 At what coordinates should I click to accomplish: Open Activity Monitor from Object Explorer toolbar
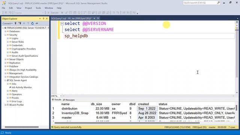tap(37, 23)
